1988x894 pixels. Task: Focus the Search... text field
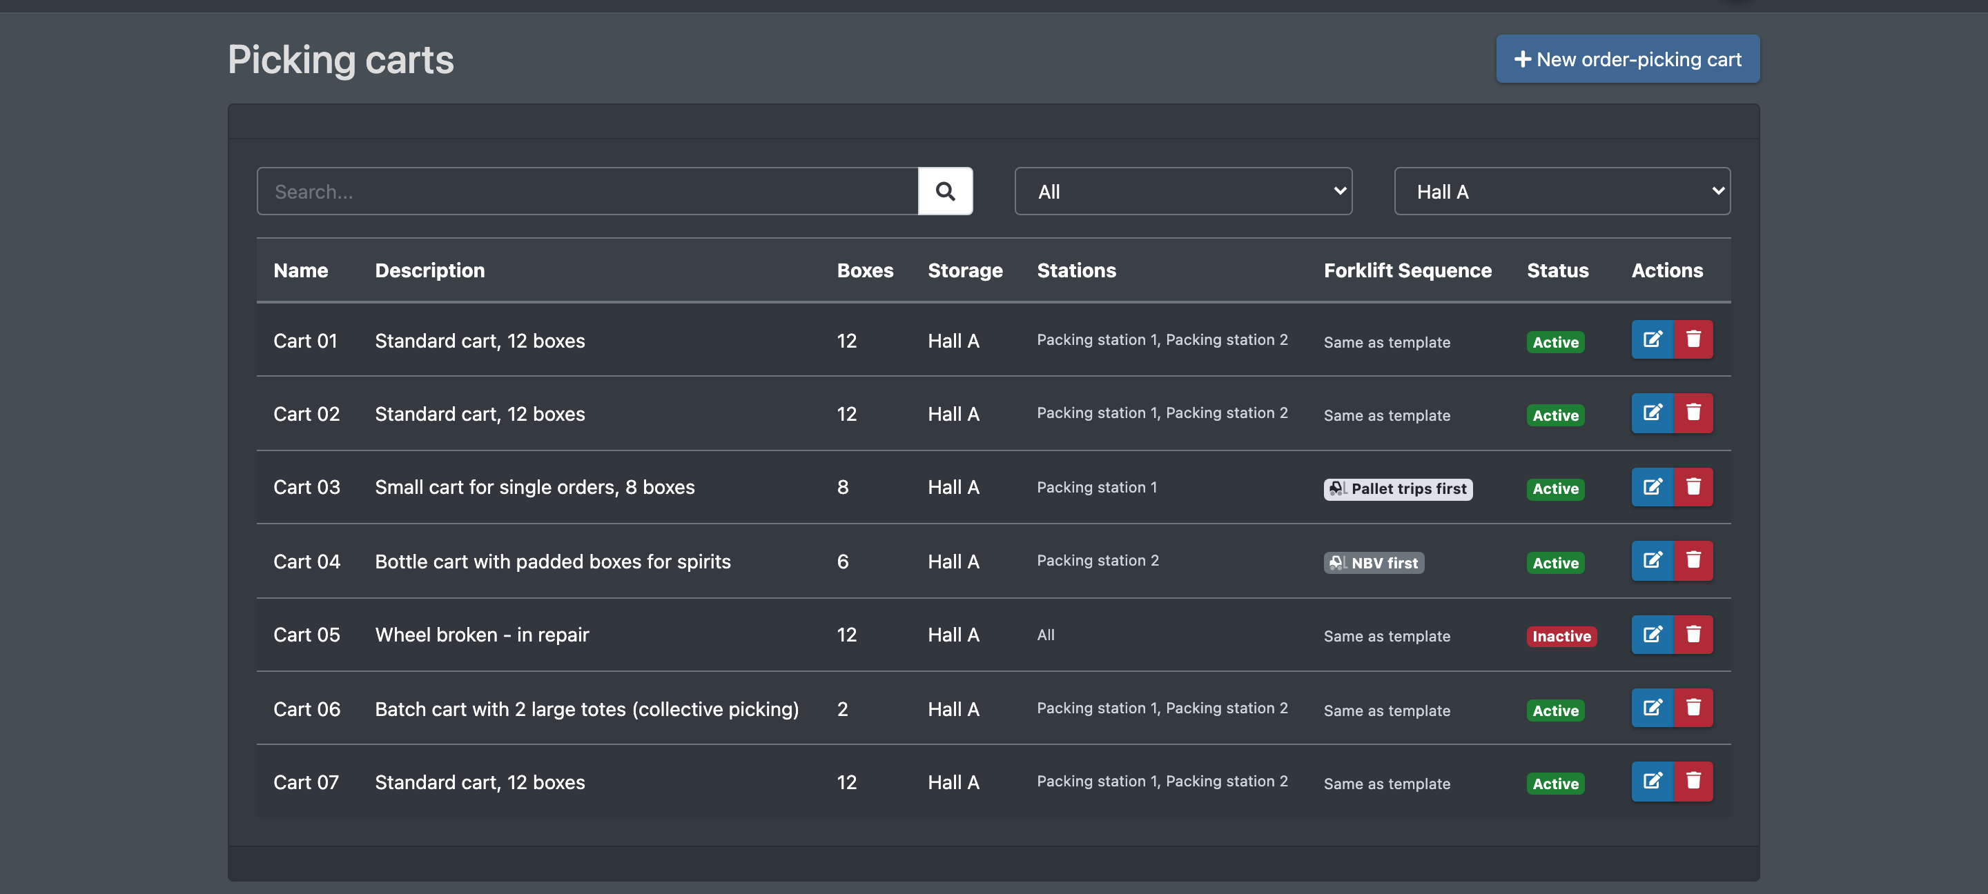587,191
